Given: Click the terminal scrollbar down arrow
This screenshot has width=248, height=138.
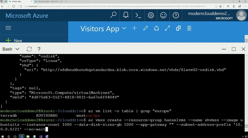Looking at the screenshot, I should [x=246, y=130].
